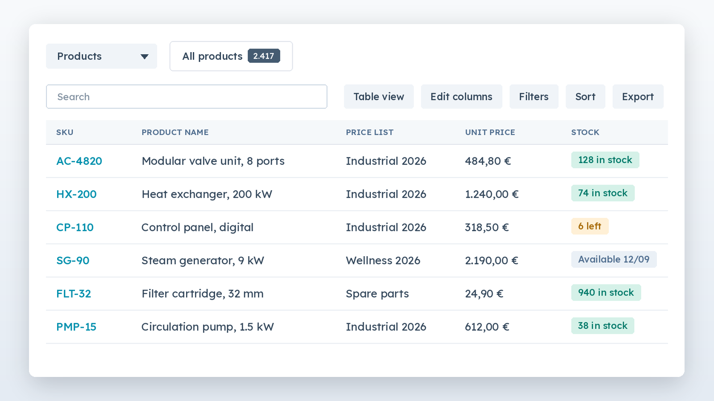The width and height of the screenshot is (714, 401).
Task: Click the 2.190,00 € unit price
Action: (492, 261)
